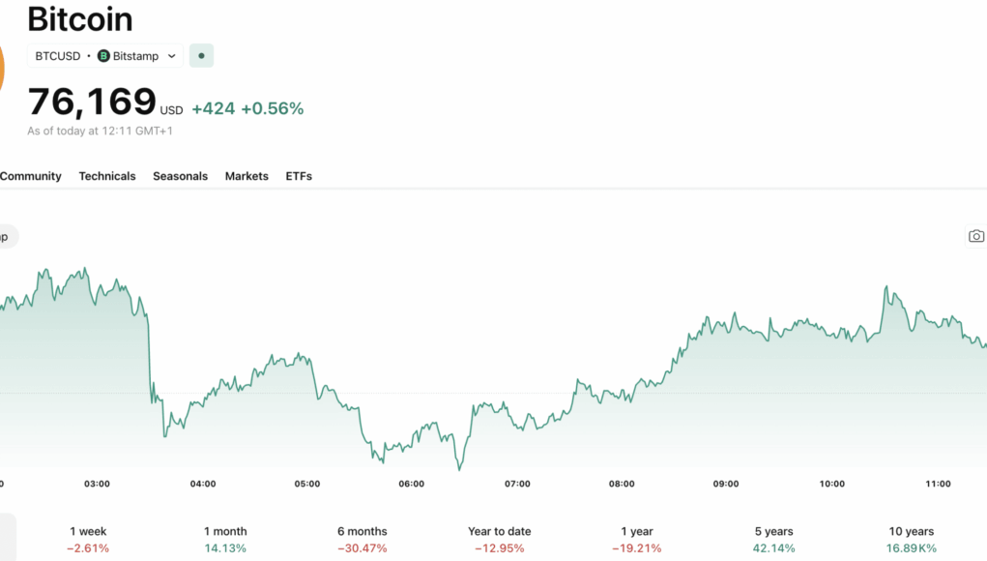Choose the 1 month performance range
Image resolution: width=987 pixels, height=561 pixels.
225,539
